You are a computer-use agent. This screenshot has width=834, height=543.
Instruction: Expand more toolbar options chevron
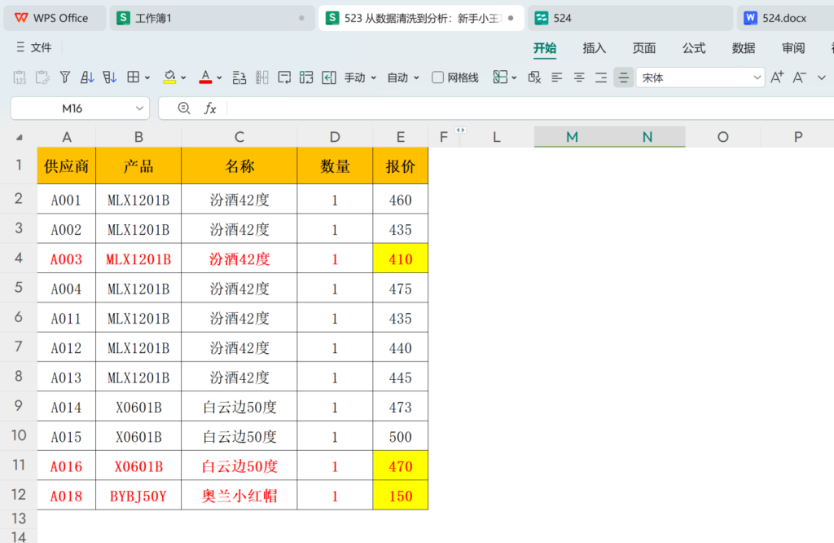coord(822,77)
